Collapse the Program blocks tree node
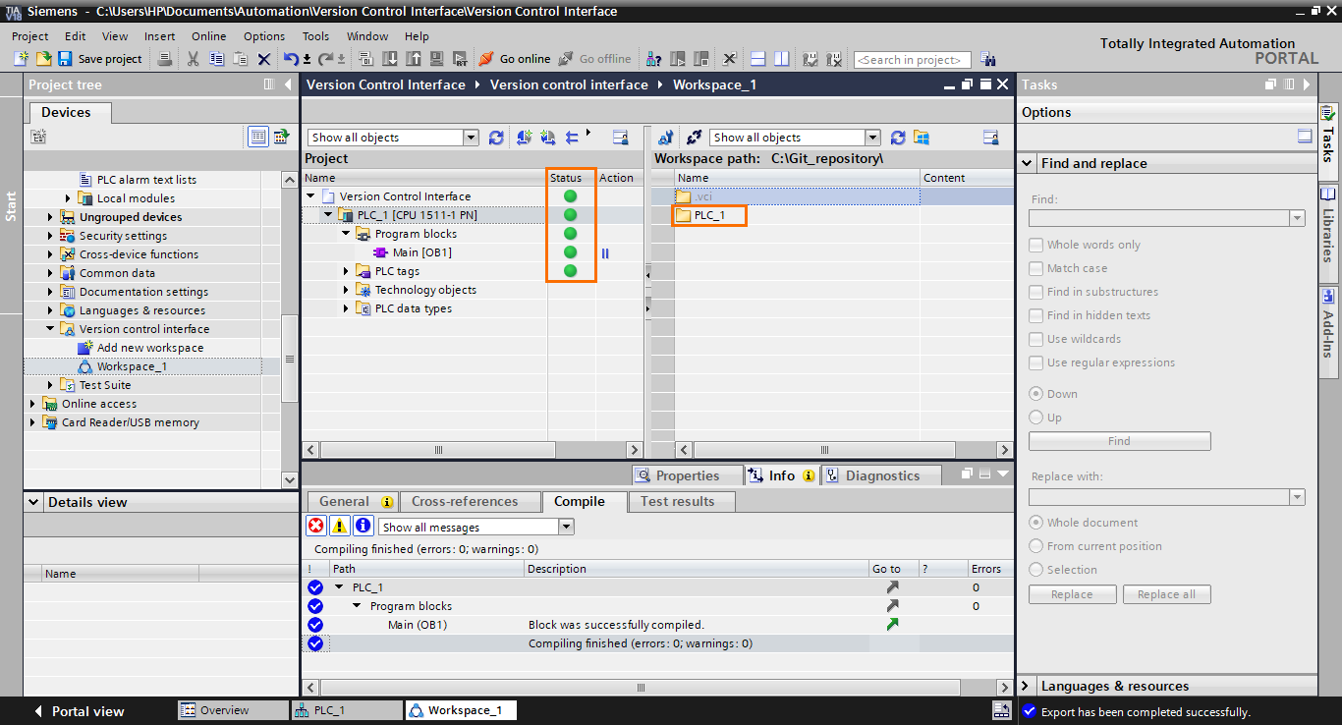 [344, 233]
